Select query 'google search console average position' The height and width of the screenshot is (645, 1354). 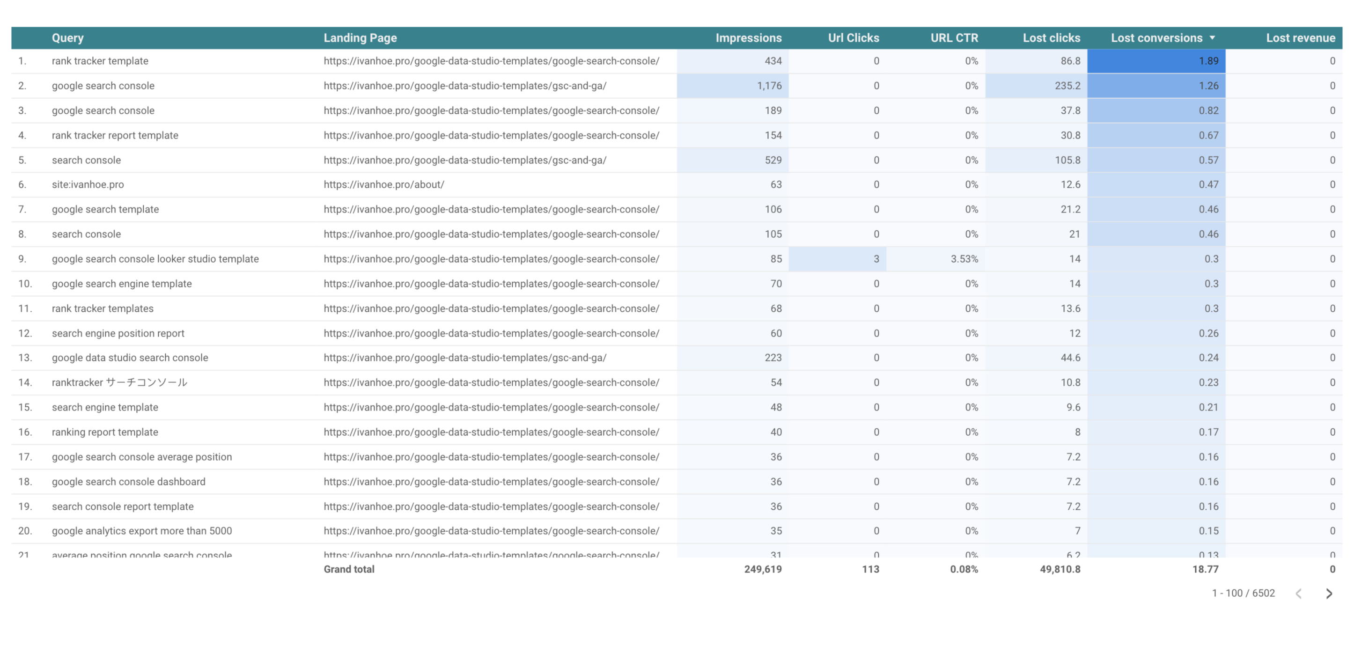pos(141,457)
